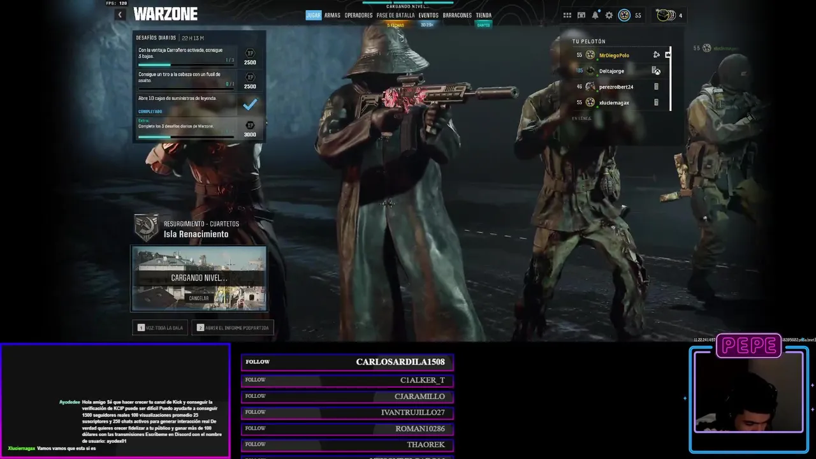Select xluciernagax's device icon
Screen dimensions: 816x459
[x=656, y=102]
